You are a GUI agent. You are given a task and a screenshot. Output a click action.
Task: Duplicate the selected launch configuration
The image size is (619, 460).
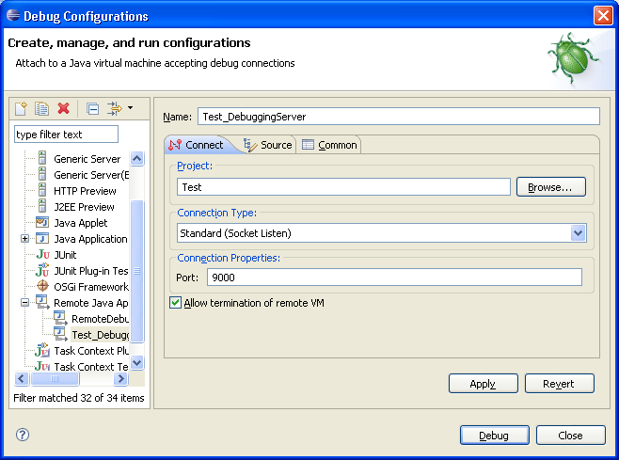coord(41,108)
